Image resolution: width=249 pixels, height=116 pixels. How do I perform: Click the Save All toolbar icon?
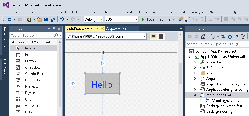pyautogui.click(x=53, y=19)
